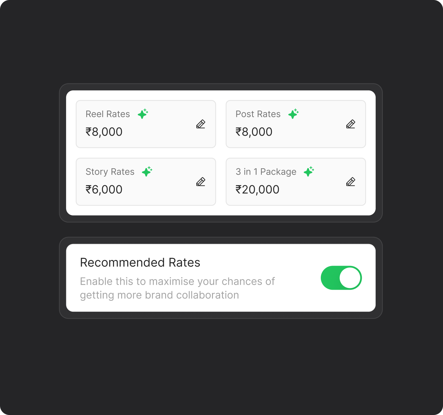Click the ₹8,000 value under Post Rates
Screen dimensions: 443x415
tap(254, 132)
